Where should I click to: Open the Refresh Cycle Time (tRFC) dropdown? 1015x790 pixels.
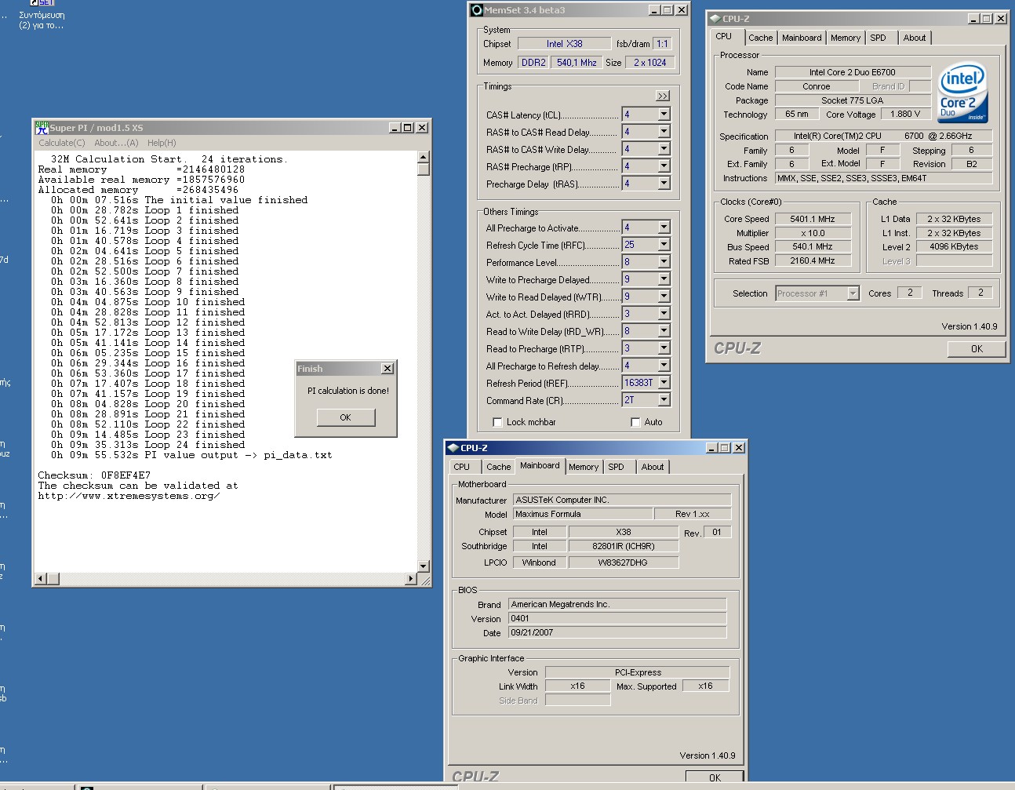coord(664,245)
